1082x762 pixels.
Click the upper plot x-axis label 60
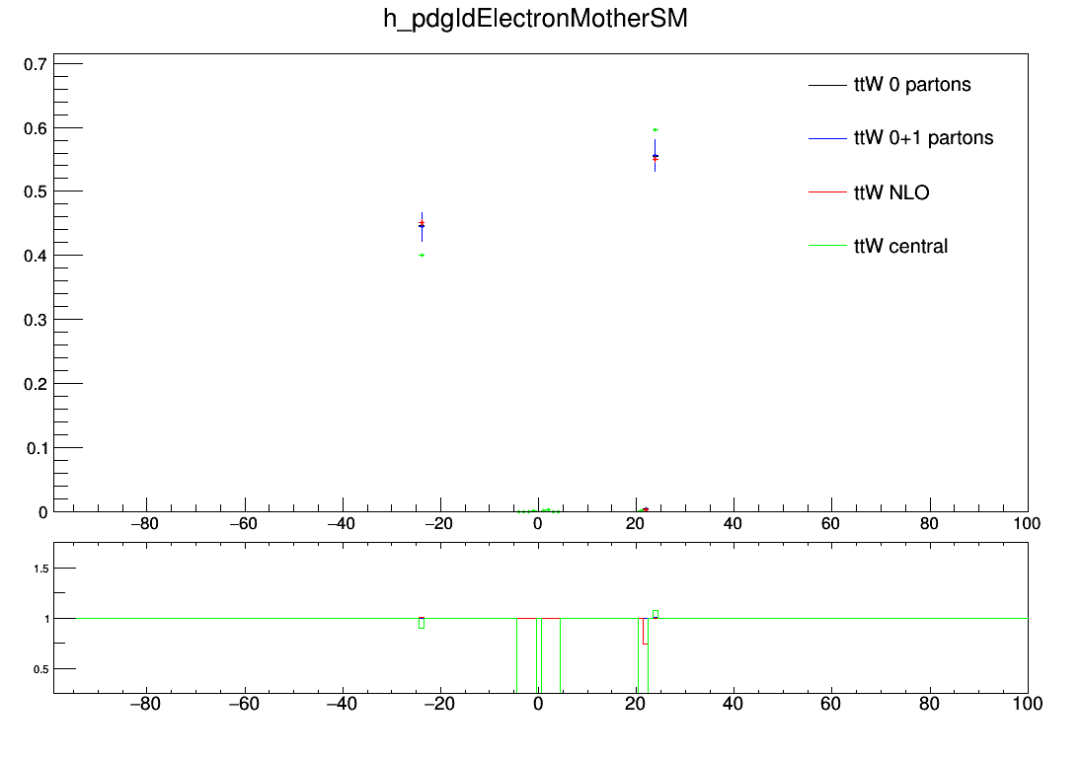pos(831,524)
